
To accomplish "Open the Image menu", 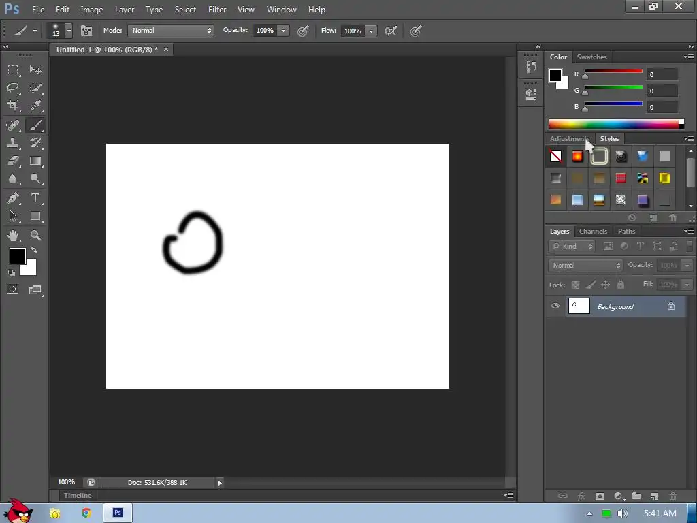I will [x=92, y=10].
